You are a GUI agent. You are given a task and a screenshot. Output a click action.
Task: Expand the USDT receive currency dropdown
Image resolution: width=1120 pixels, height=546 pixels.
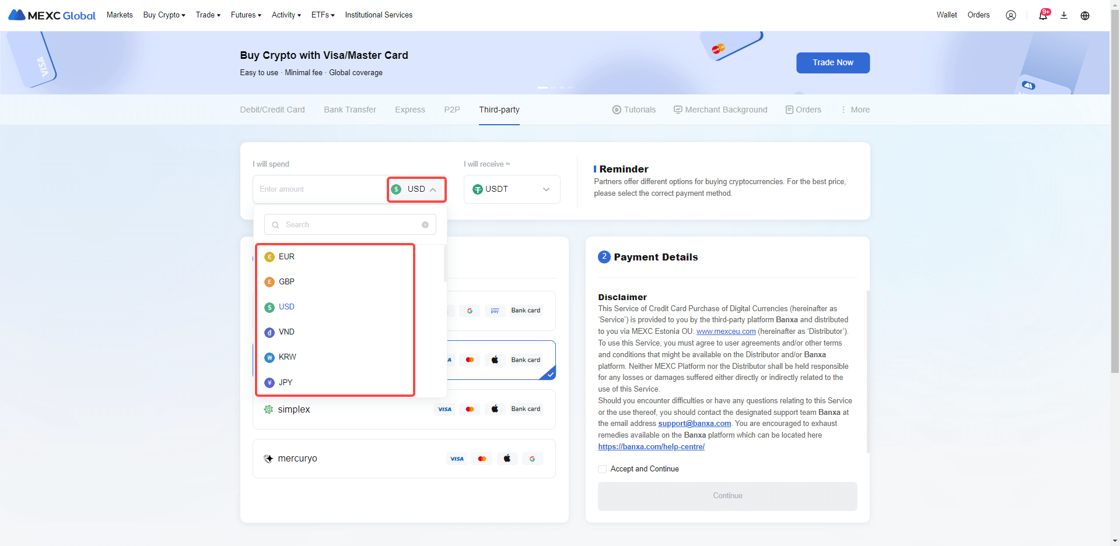point(512,189)
